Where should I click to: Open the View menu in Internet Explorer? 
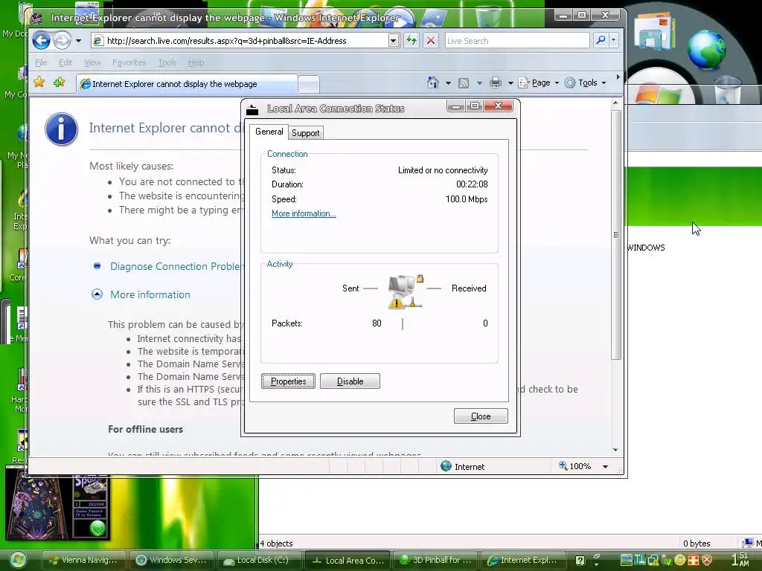click(x=92, y=62)
